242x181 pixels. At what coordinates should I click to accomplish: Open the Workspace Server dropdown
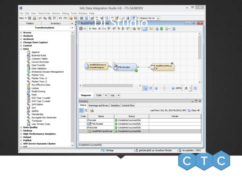click(158, 18)
